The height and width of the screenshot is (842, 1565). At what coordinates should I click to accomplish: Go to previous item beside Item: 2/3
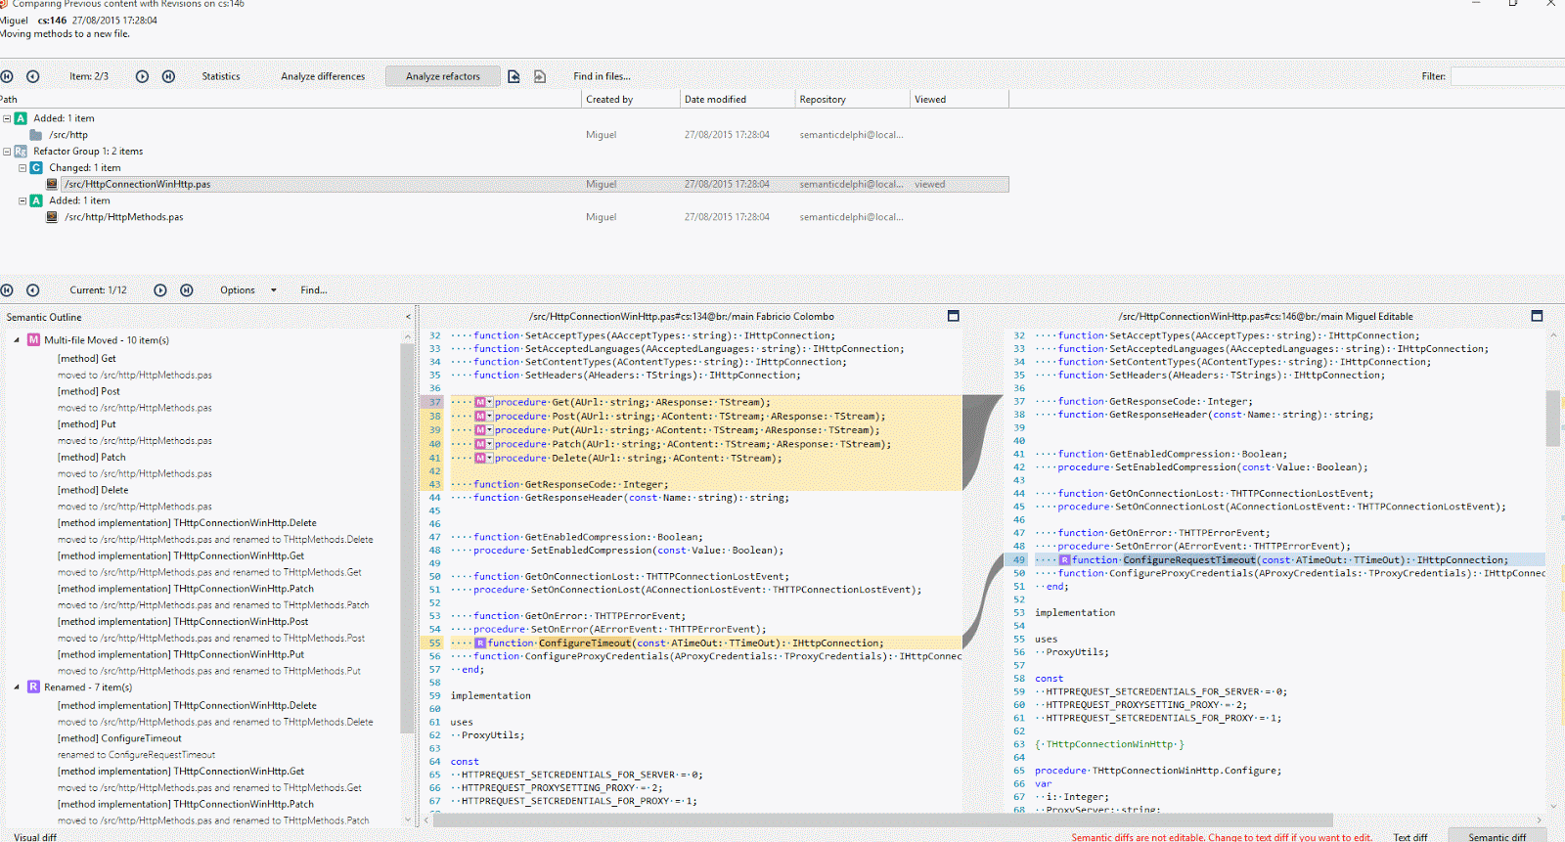[x=33, y=76]
